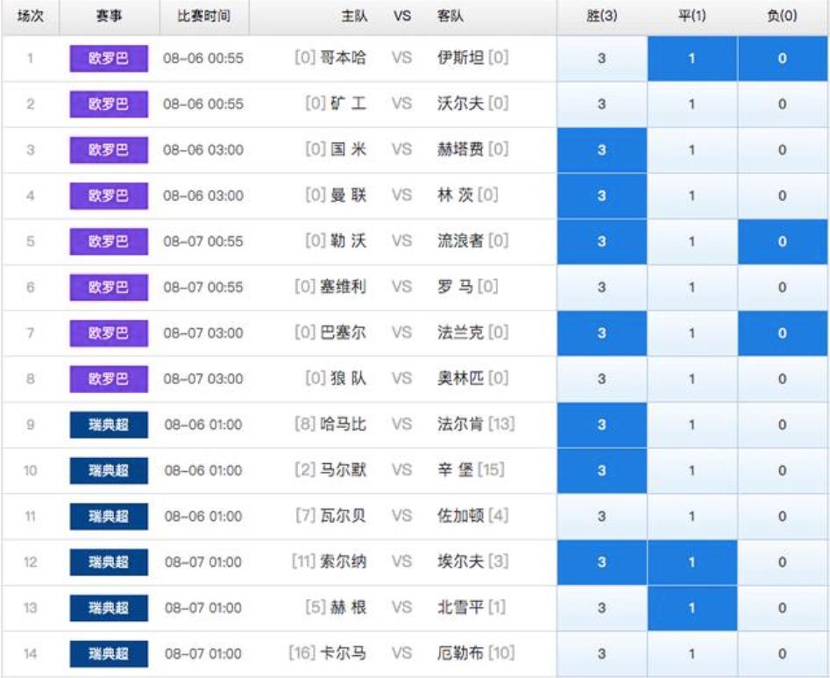Click the 欧罗巴 tag in row 8
The width and height of the screenshot is (830, 678).
coord(109,379)
